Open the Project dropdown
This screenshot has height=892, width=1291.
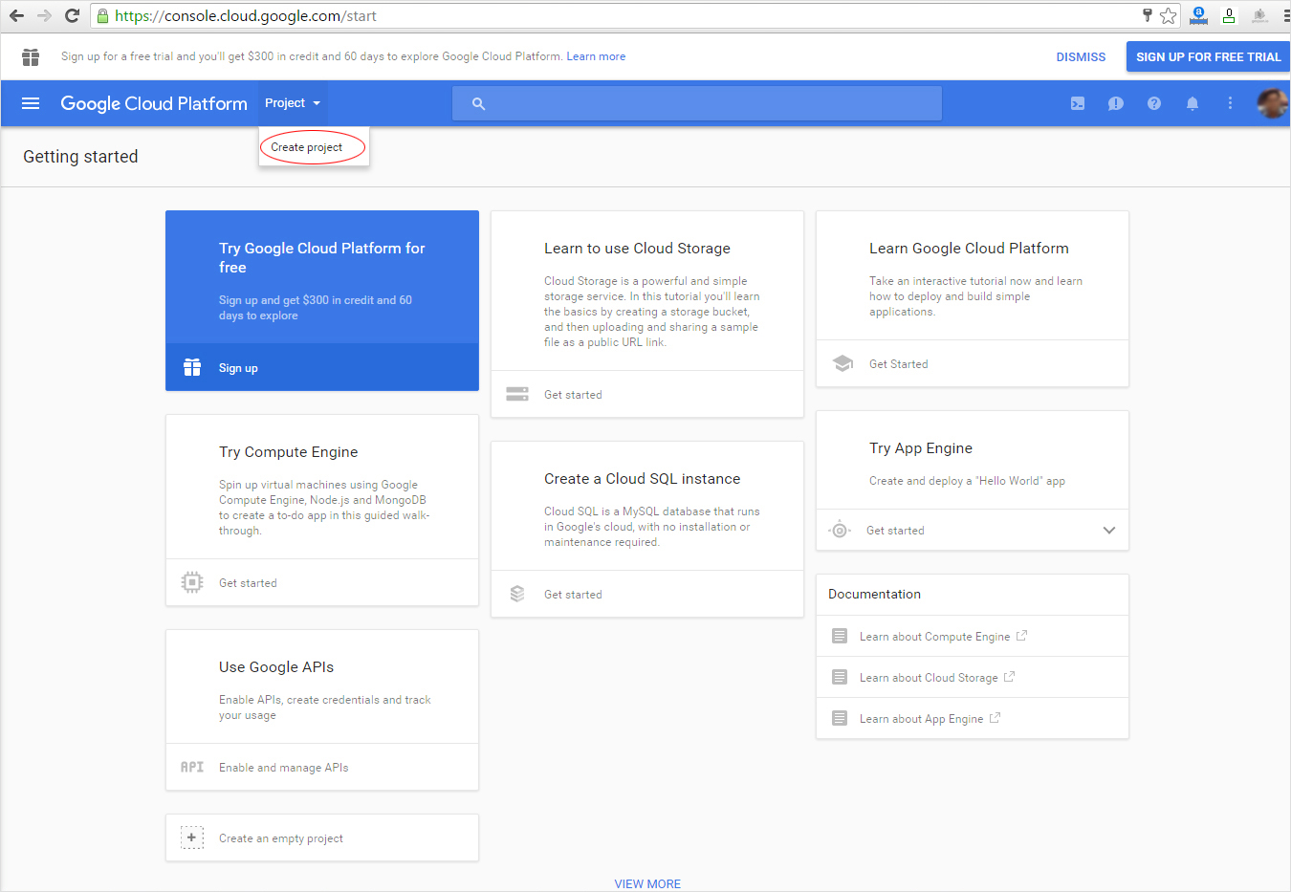pyautogui.click(x=293, y=103)
